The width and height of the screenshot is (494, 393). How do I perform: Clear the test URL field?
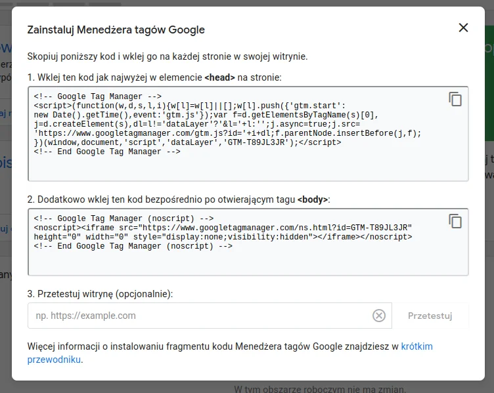tap(378, 316)
